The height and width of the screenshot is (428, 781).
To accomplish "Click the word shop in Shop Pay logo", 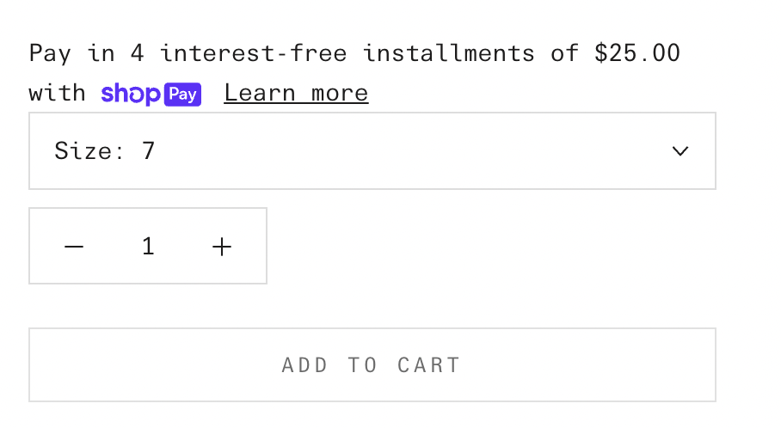I will point(130,94).
